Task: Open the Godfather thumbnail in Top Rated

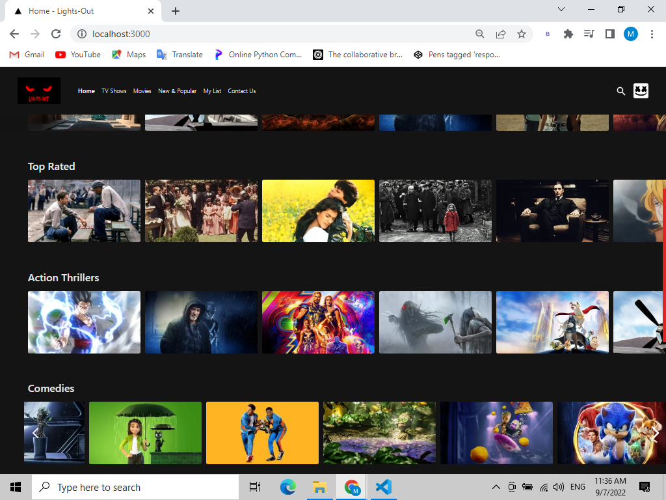Action: click(552, 210)
